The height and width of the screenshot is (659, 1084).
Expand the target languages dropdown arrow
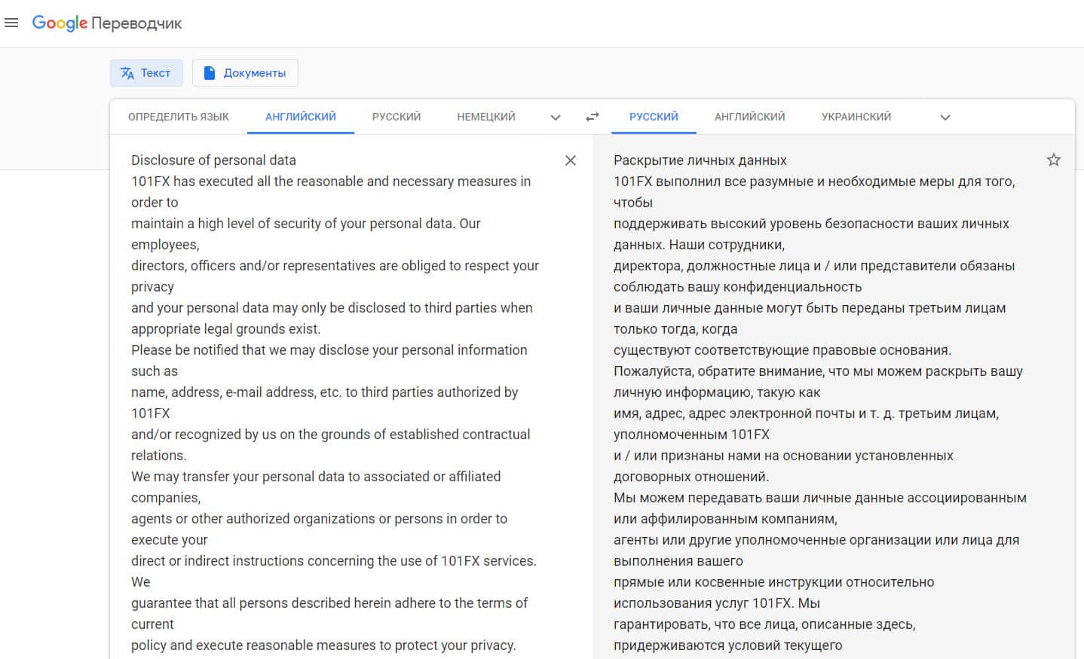[x=945, y=117]
